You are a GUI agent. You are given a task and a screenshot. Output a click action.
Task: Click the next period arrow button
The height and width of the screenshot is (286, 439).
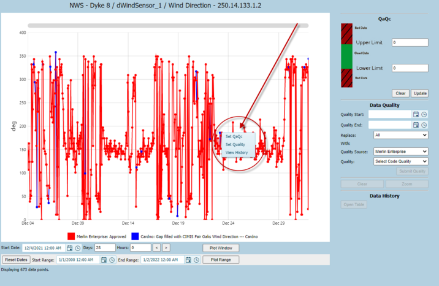pyautogui.click(x=166, y=247)
